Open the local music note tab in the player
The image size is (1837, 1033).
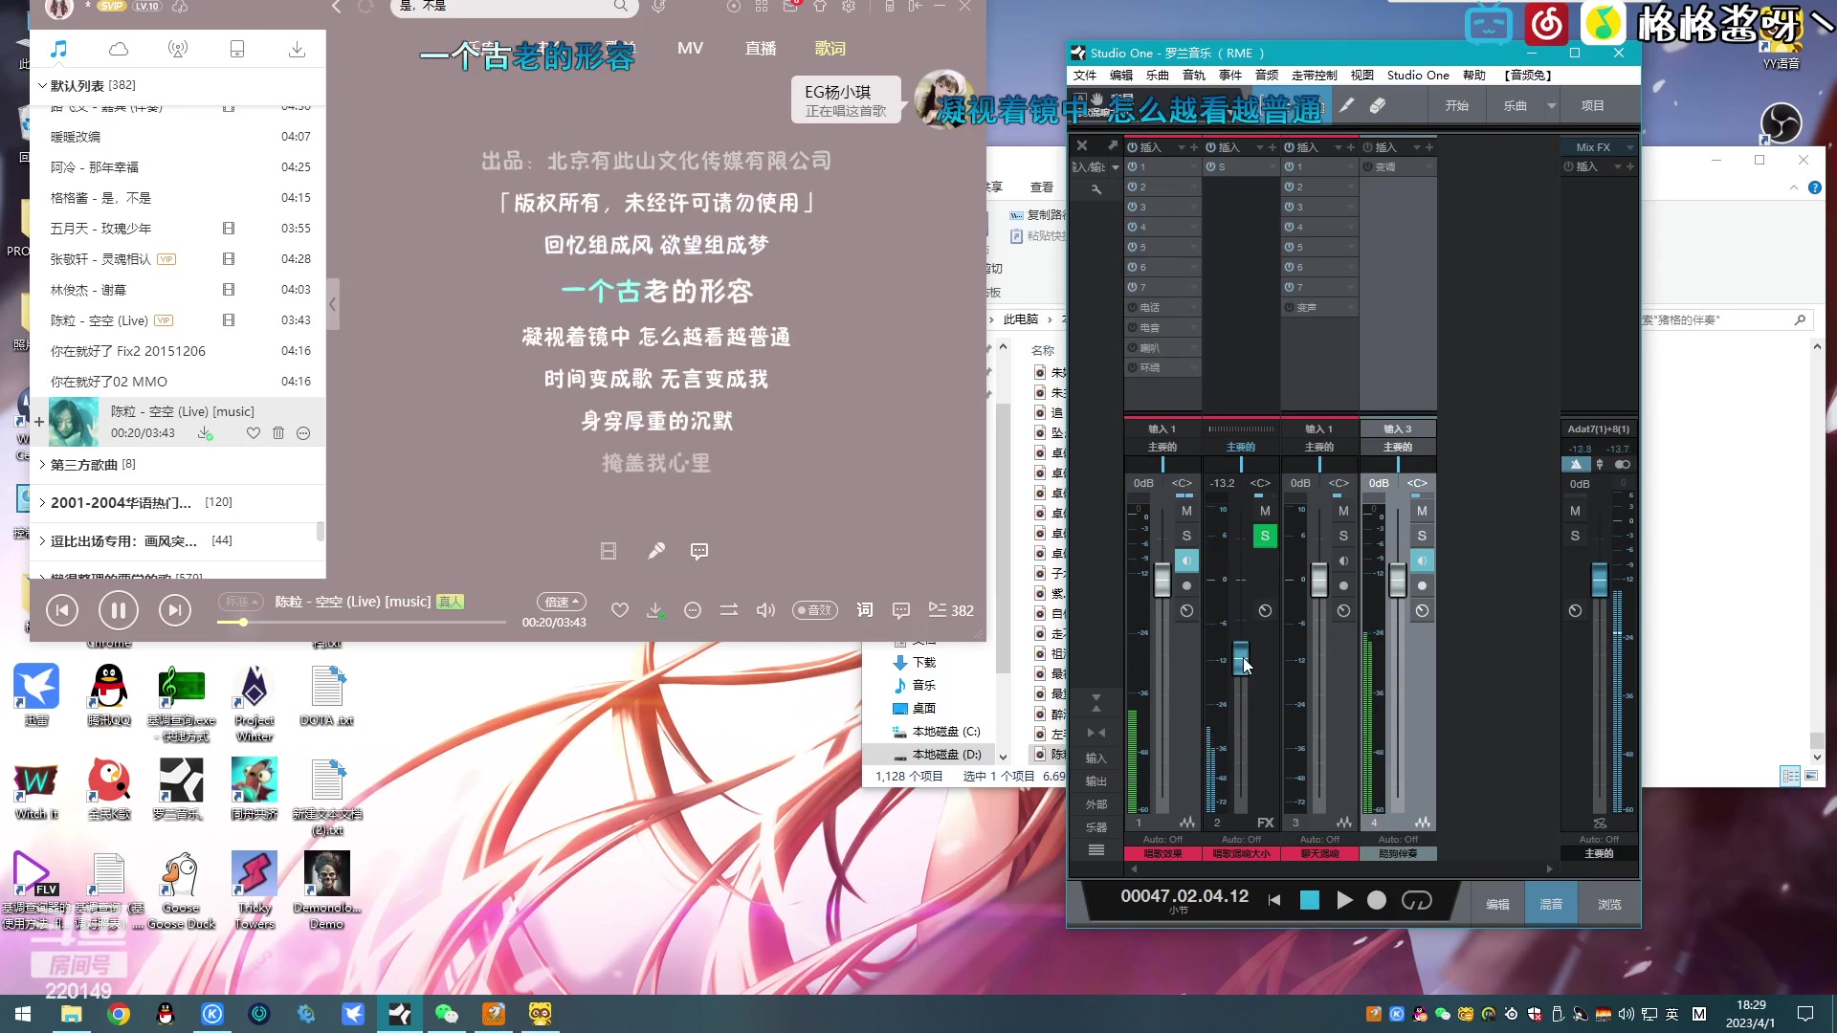click(x=59, y=49)
